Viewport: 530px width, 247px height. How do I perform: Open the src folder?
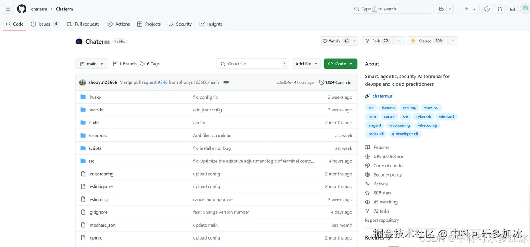click(x=92, y=161)
